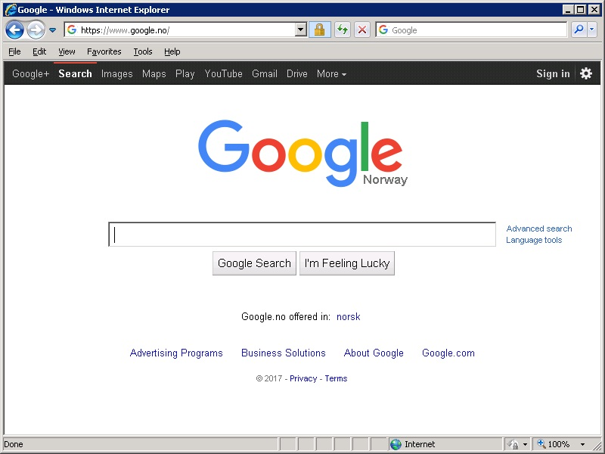Open the View menu

[67, 51]
